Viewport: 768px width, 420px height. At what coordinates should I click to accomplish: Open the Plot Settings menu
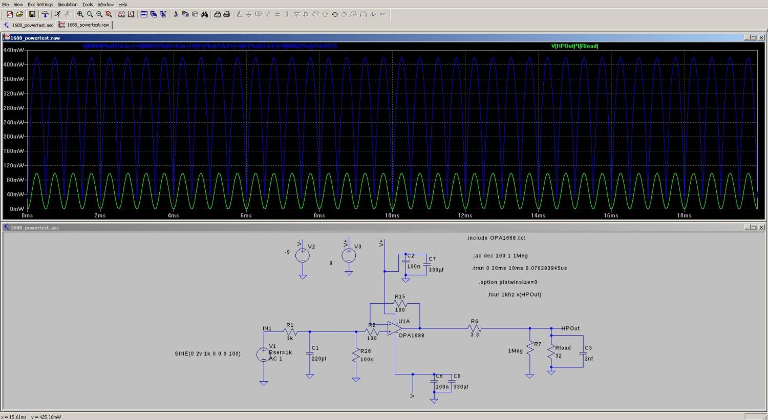tap(40, 5)
